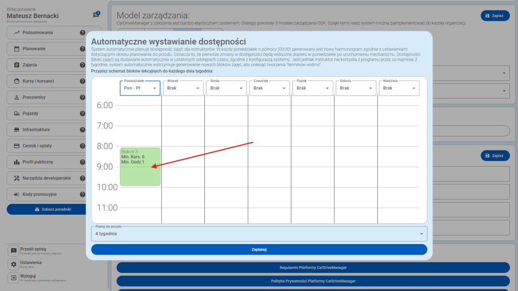Expand the Niedziela schedule dropdown
Viewport: 518px width, 291px height.
point(399,88)
